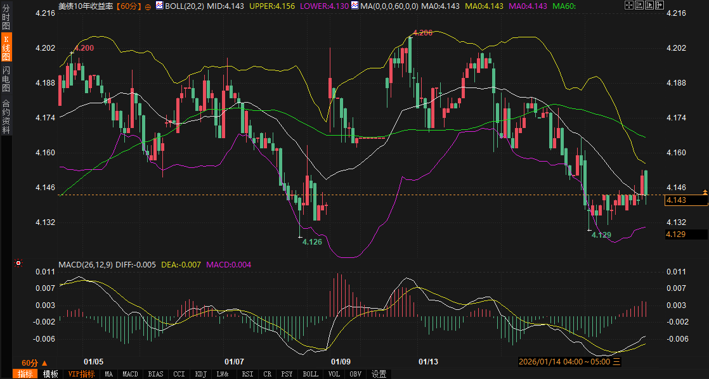Open the 60分 period selector at bottom left
The height and width of the screenshot is (379, 709).
pos(34,363)
